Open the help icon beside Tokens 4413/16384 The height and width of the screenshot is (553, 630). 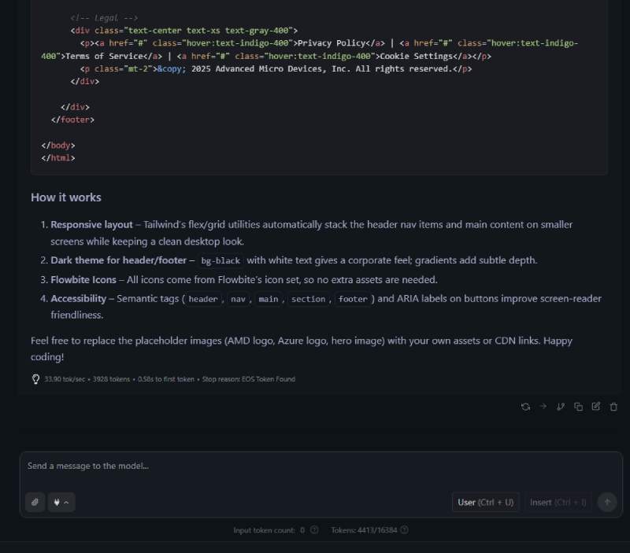(405, 530)
